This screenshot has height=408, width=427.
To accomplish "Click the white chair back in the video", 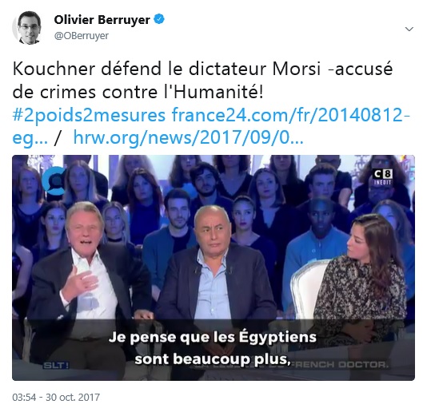I will pyautogui.click(x=306, y=288).
